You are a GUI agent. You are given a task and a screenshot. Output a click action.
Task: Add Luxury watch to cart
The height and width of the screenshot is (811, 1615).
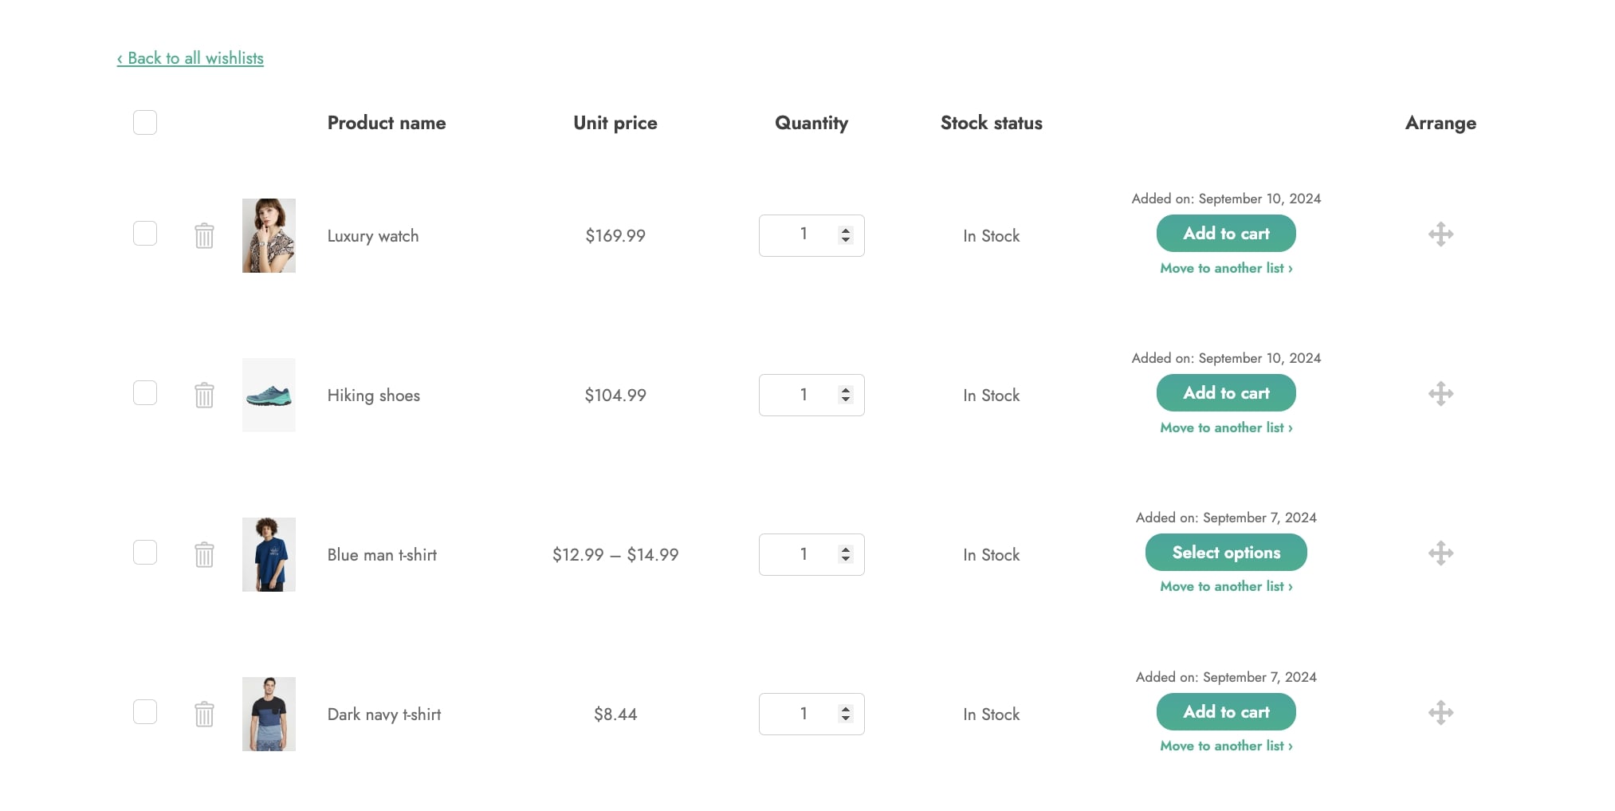coord(1226,234)
